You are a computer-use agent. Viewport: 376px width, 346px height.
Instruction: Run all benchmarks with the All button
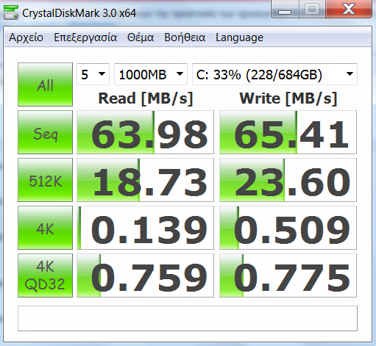[45, 84]
